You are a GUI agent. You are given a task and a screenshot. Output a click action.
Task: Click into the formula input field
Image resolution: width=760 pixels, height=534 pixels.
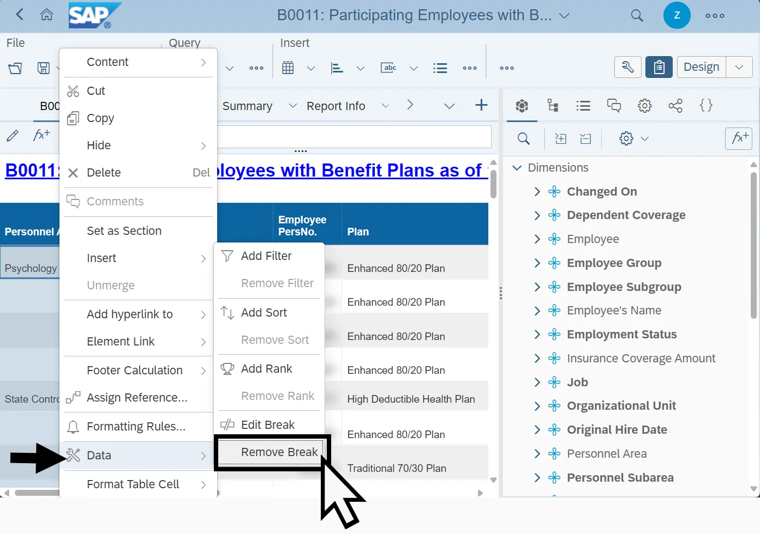(354, 137)
